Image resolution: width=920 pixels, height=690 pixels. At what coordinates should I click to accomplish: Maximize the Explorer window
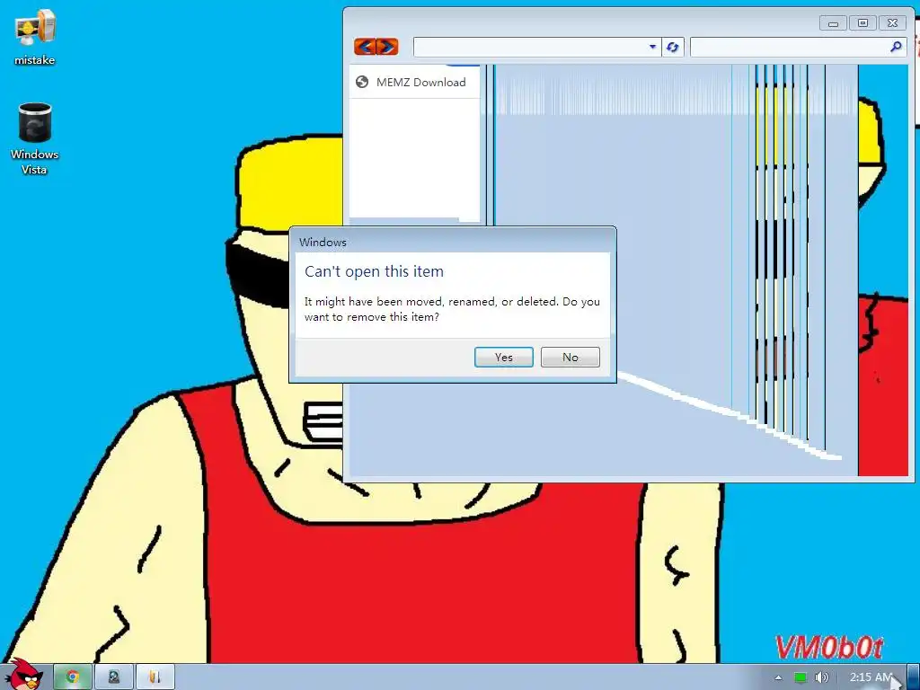click(862, 23)
